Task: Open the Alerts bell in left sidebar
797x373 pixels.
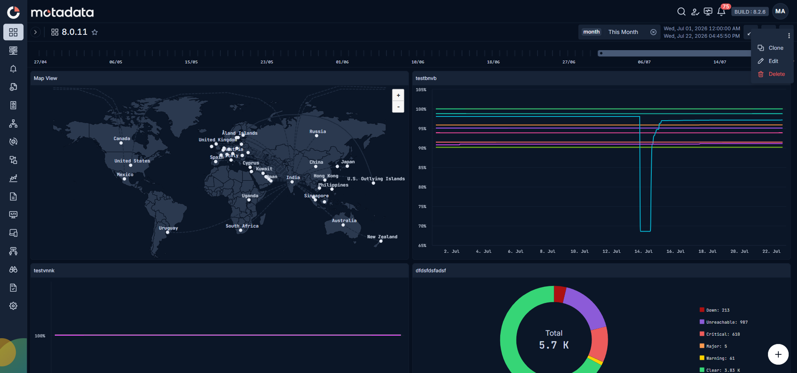Action: point(13,69)
